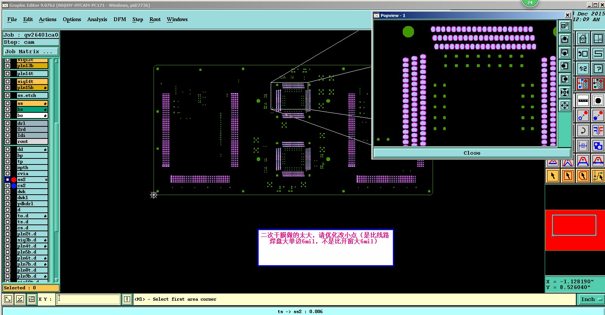This screenshot has height=315, width=605.
Task: Click the blue color dot beside cs2
Action: click(14, 186)
